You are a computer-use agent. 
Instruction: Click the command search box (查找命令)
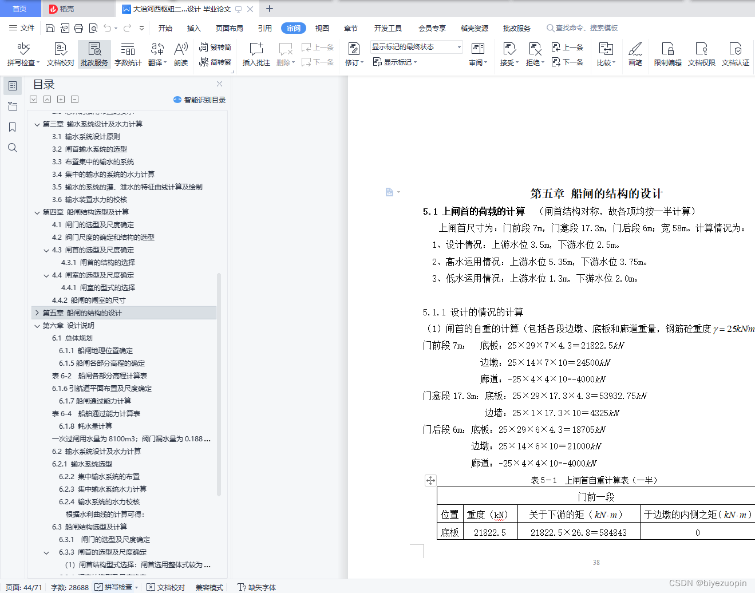point(582,28)
